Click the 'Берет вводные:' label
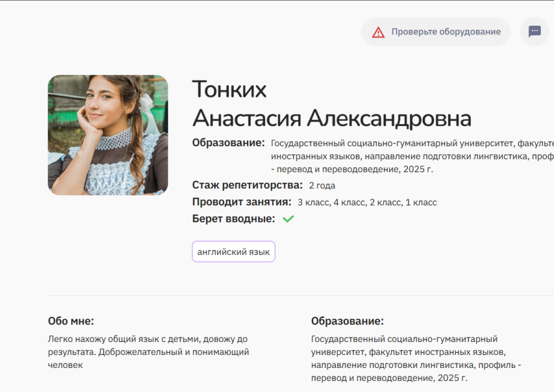This screenshot has height=392, width=554. (234, 218)
